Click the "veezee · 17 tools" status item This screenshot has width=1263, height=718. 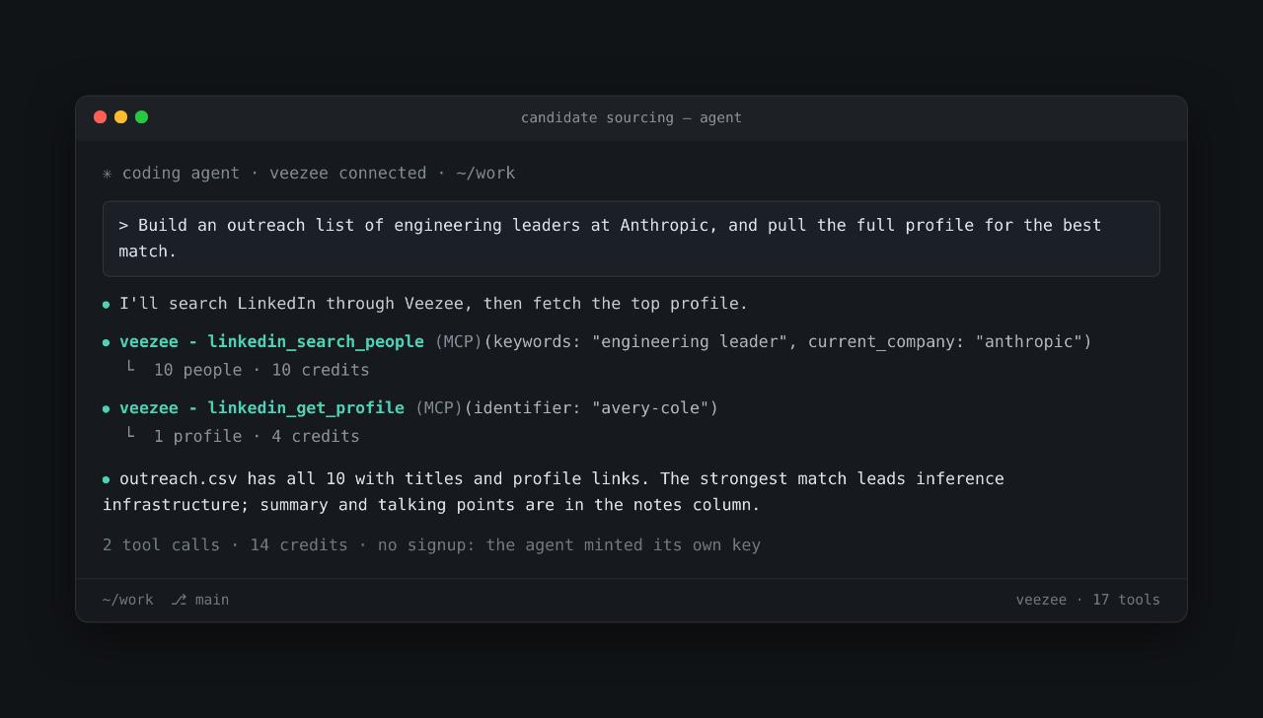click(x=1088, y=600)
